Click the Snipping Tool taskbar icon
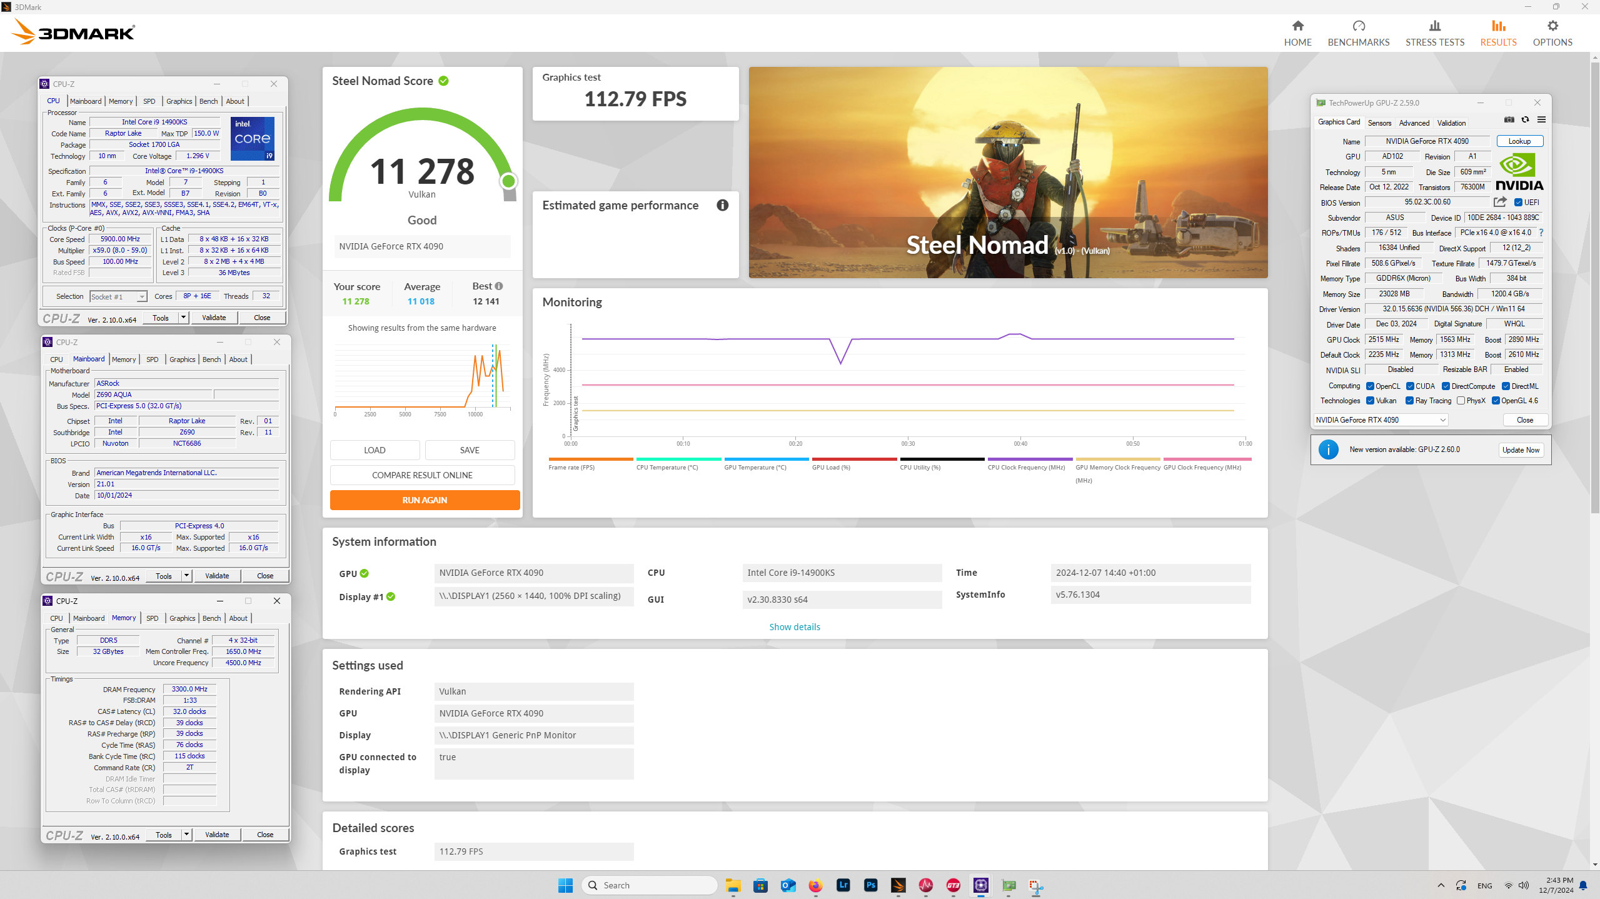 [1035, 885]
